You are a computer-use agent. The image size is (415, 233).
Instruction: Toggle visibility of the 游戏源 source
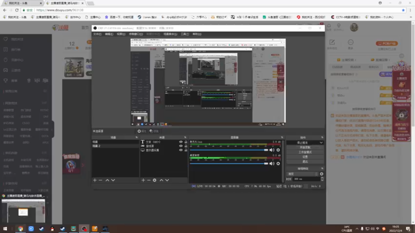pos(181,146)
